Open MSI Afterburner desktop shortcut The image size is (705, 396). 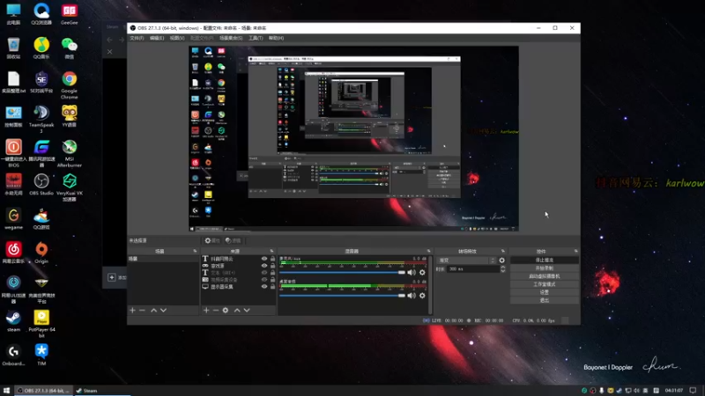coord(70,153)
